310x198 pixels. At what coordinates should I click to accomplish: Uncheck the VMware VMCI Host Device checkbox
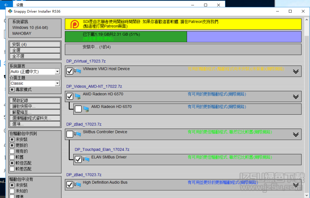(x=70, y=71)
